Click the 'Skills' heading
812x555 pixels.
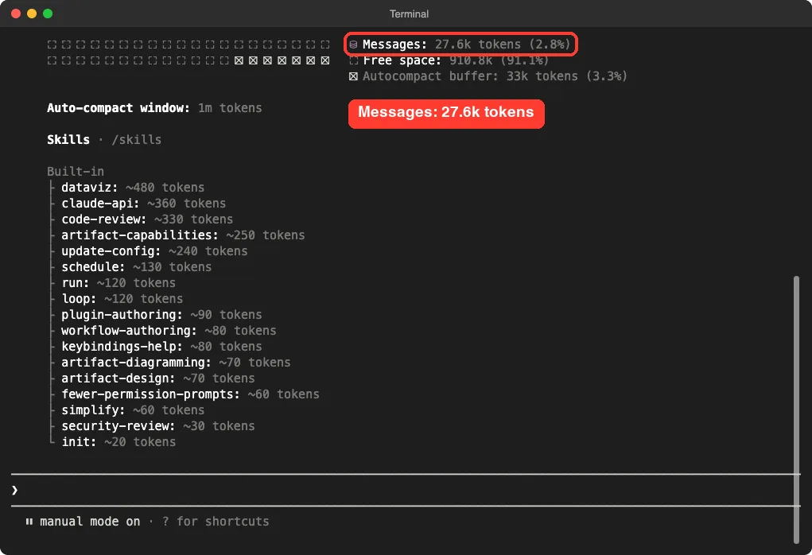68,140
